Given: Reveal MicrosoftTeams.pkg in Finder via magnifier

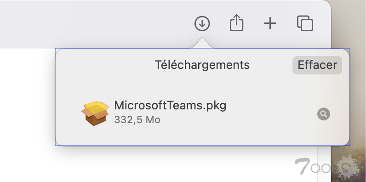Looking at the screenshot, I should (324, 114).
